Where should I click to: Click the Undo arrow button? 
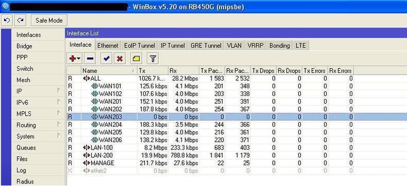point(7,20)
